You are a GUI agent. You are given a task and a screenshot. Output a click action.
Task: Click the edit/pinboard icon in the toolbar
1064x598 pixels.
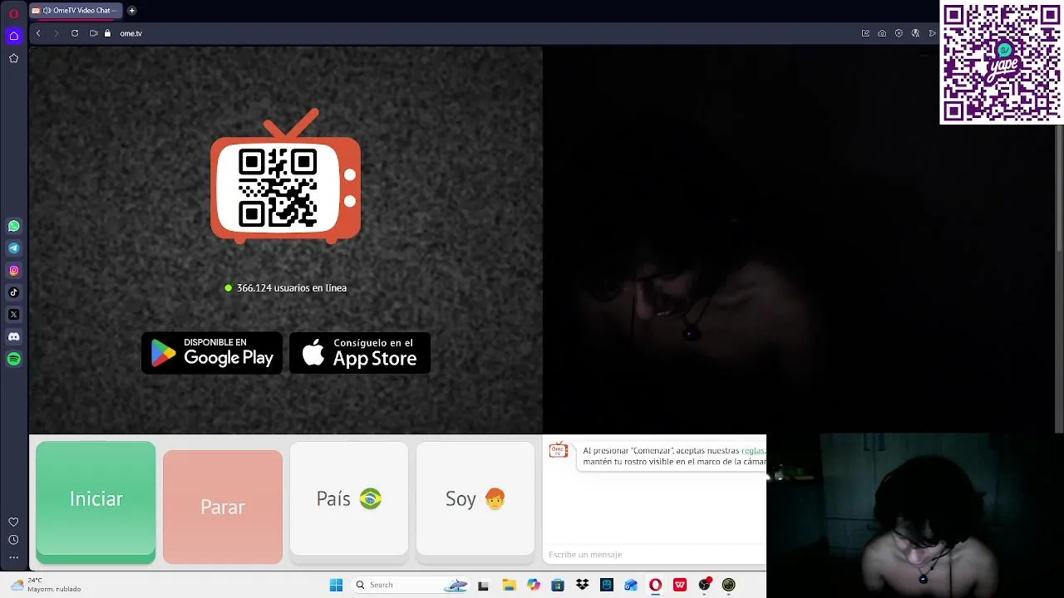[x=865, y=33]
